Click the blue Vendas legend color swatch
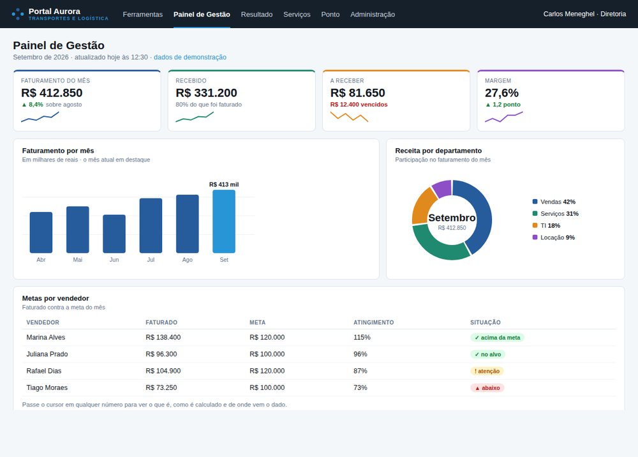638x457 pixels. point(535,202)
